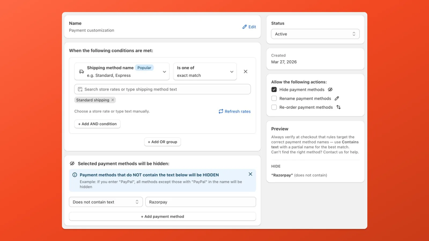Click the pencil Edit icon beside Name

point(245,27)
